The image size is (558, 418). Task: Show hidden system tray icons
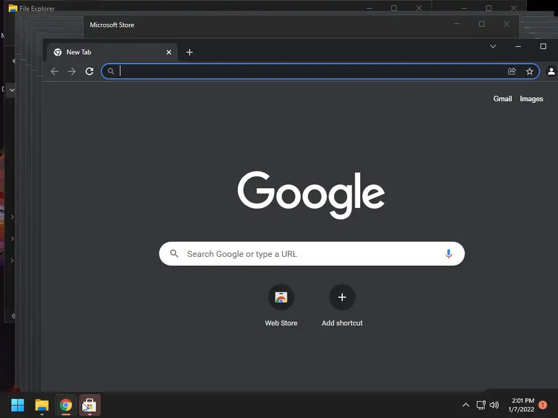click(465, 405)
